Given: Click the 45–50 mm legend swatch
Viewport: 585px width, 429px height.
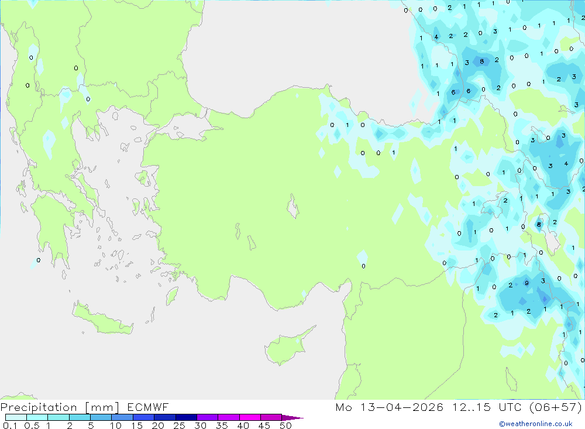Looking at the screenshot, I should click(271, 417).
